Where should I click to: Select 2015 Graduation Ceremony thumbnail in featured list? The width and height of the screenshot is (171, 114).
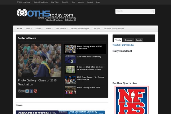pyautogui.click(x=70, y=59)
